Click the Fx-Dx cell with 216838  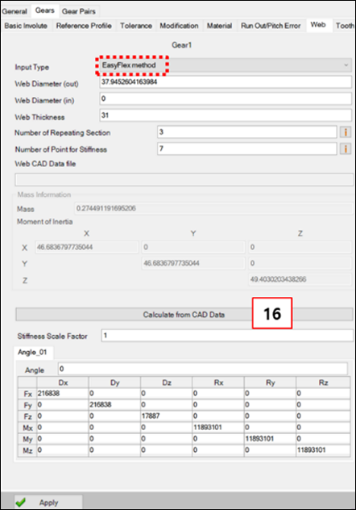(x=63, y=394)
